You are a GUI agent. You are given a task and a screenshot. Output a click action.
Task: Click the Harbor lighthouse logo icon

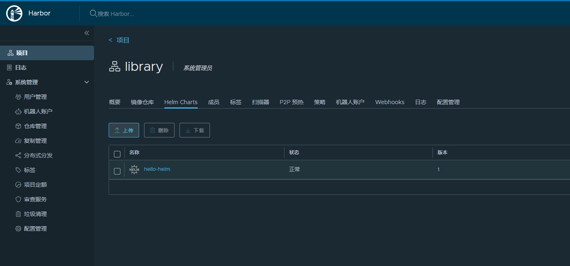click(14, 13)
